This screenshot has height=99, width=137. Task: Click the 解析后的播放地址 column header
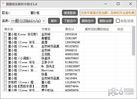coord(97,29)
